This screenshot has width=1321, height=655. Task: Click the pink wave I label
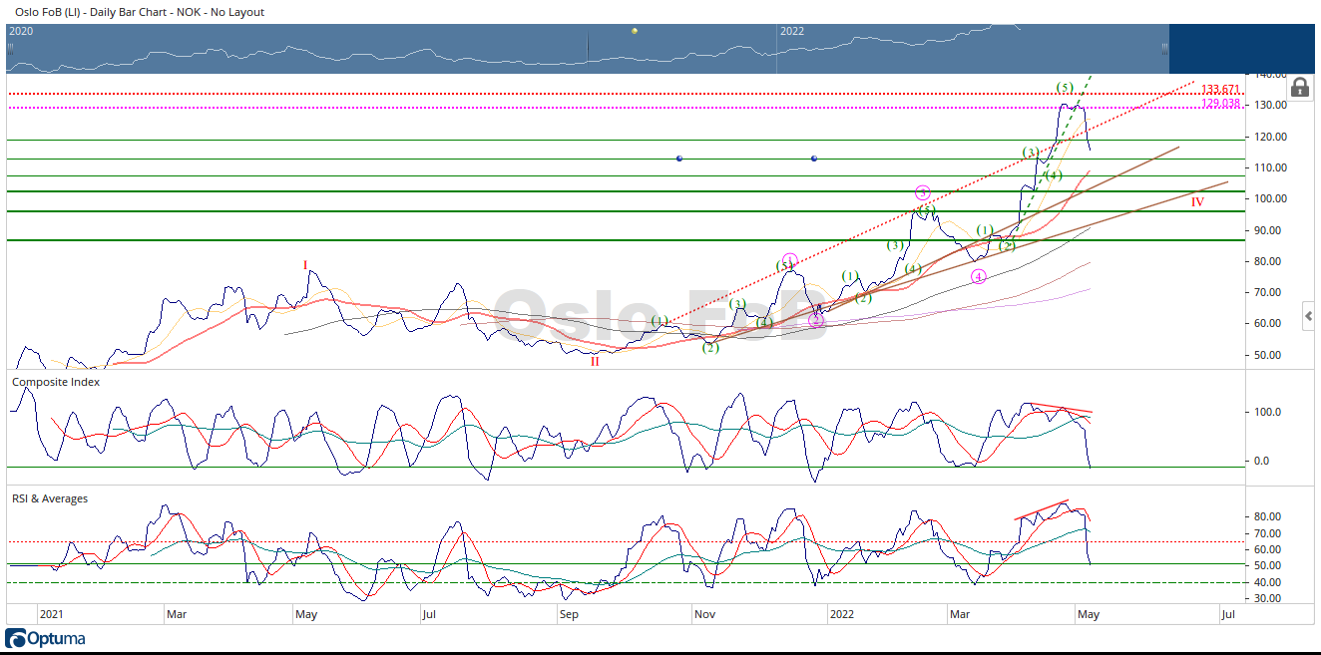click(x=305, y=265)
